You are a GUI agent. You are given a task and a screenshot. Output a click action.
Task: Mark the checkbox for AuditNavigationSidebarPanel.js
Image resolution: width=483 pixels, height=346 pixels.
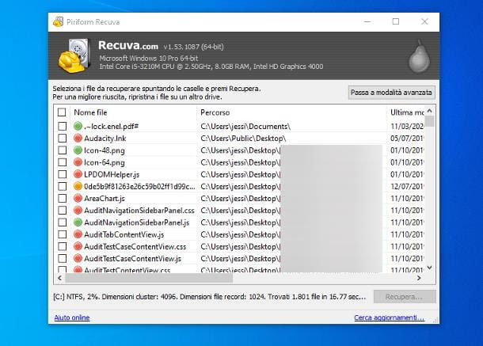point(63,222)
